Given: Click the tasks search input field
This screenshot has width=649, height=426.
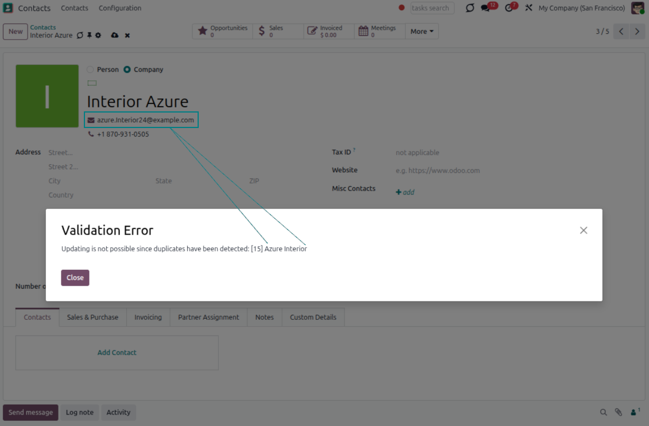Looking at the screenshot, I should [432, 8].
